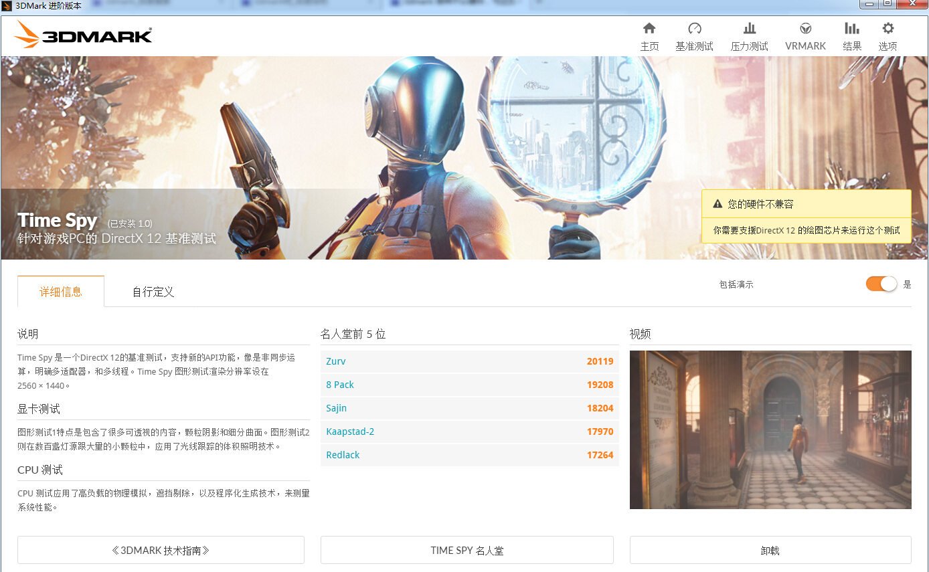Select the 详细信息 tab

(61, 292)
